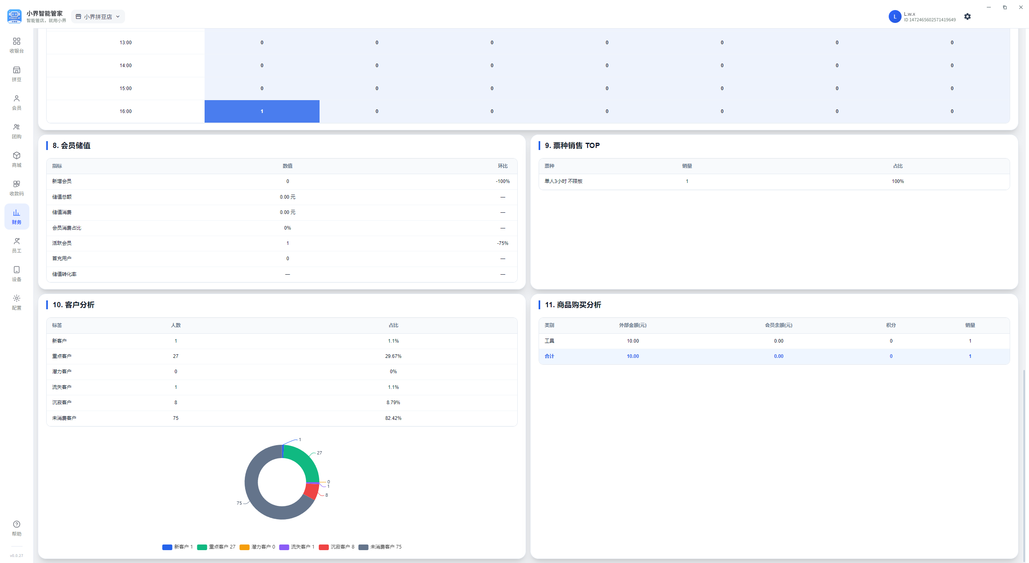Toggle 流失客户 purple legend item
1029x563 pixels.
(x=296, y=547)
